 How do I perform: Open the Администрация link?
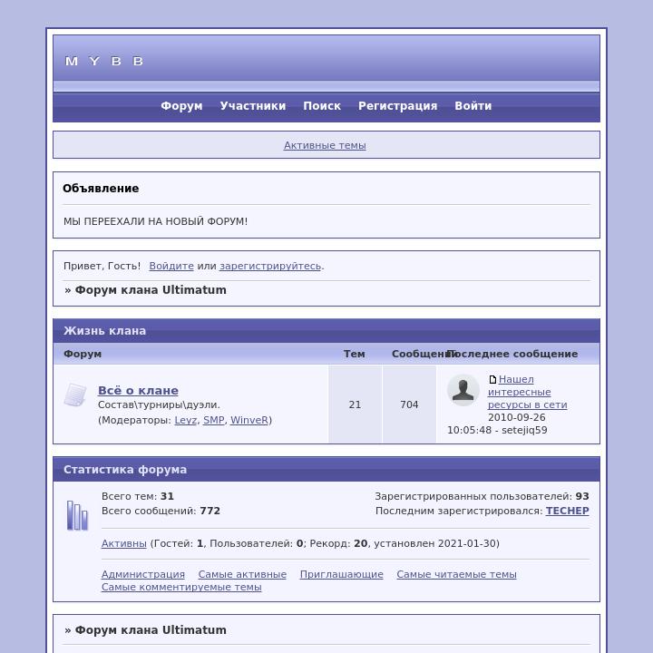point(143,574)
